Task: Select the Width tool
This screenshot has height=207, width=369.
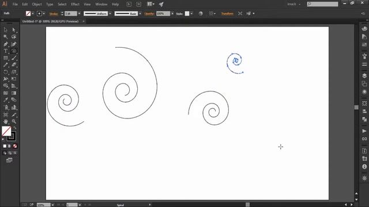Action: [x=5, y=79]
